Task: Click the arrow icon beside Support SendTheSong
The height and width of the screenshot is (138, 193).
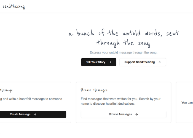Action: click(x=159, y=62)
